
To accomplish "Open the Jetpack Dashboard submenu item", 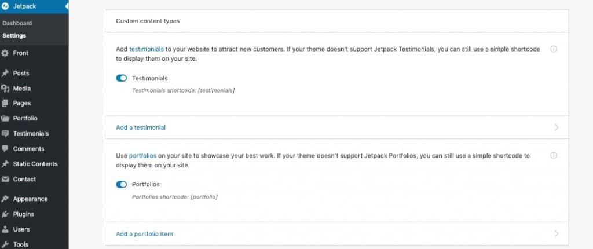I will coord(17,23).
